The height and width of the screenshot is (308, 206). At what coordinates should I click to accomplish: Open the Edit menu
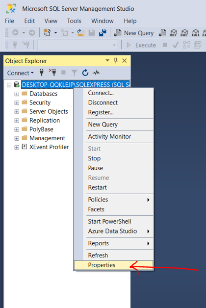(29, 21)
